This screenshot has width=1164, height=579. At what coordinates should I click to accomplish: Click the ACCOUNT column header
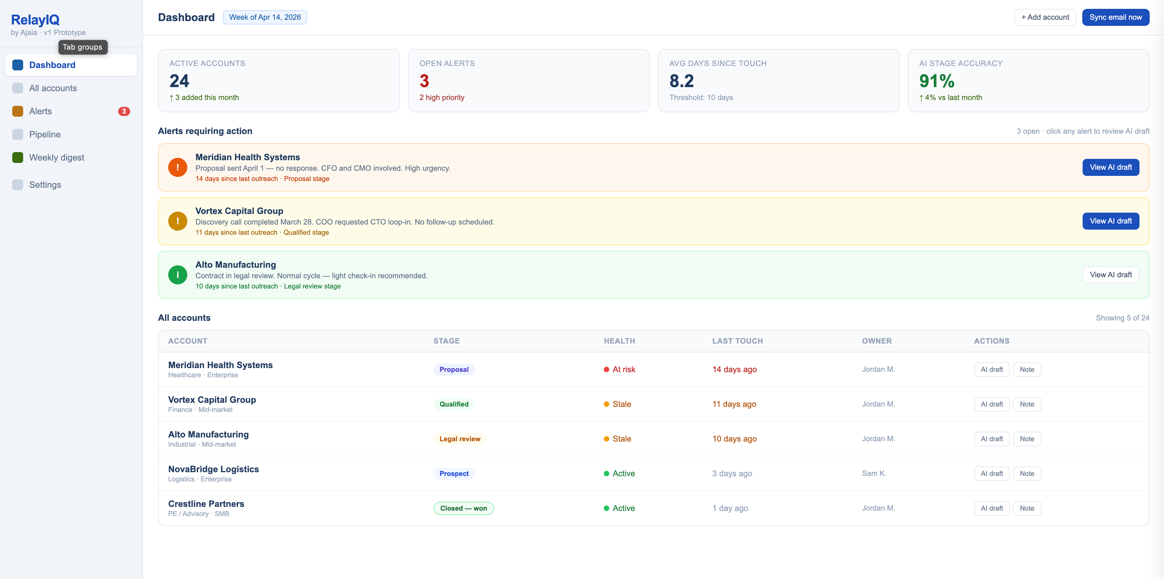(188, 341)
